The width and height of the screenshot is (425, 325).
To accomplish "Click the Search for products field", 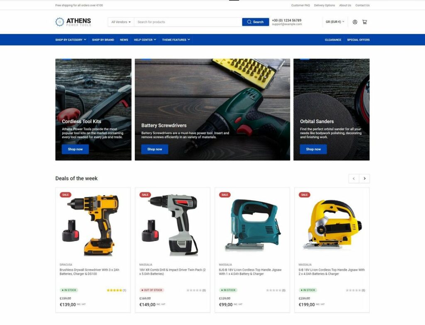I will coord(188,22).
